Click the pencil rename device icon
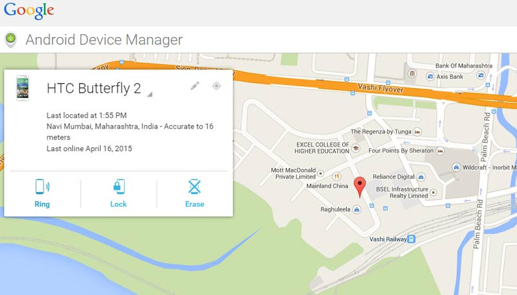This screenshot has height=295, width=517. (195, 86)
